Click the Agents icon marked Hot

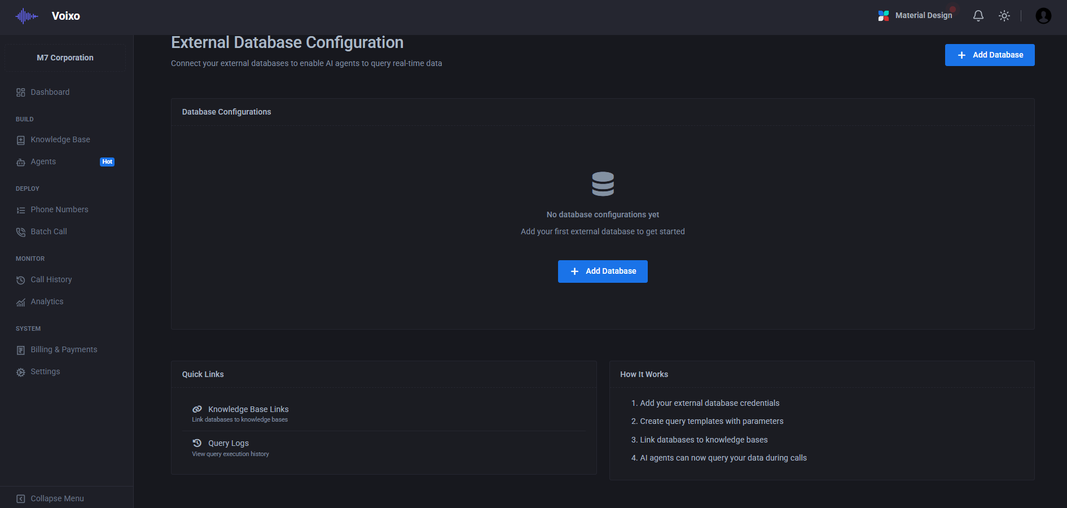20,161
